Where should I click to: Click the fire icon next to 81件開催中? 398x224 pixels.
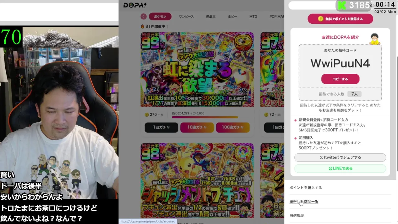(142, 26)
